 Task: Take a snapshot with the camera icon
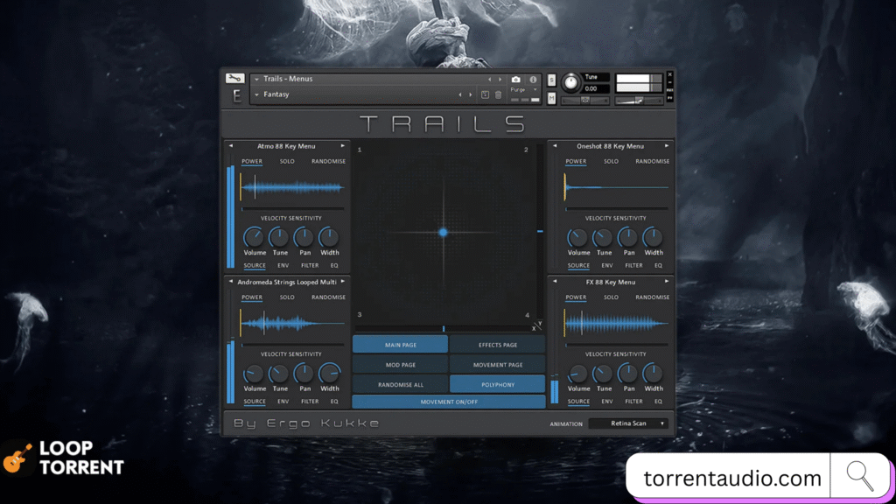pos(515,80)
